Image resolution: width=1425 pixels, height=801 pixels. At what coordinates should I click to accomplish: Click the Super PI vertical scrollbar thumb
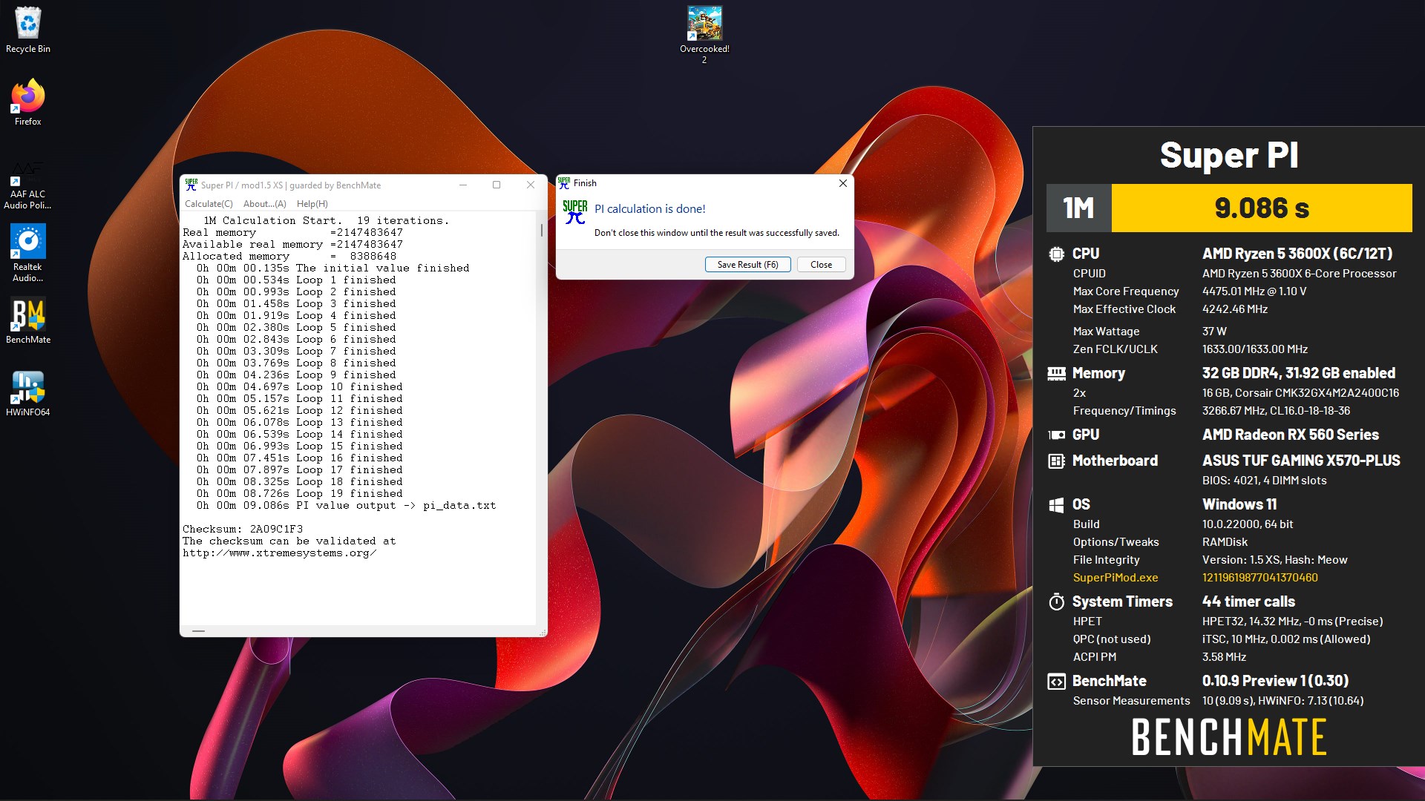[x=542, y=230]
